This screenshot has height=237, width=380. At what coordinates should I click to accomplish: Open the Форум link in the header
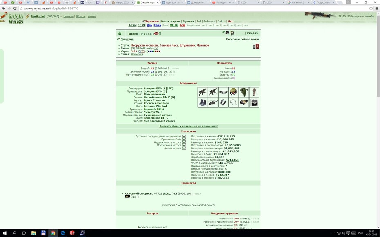(x=92, y=16)
